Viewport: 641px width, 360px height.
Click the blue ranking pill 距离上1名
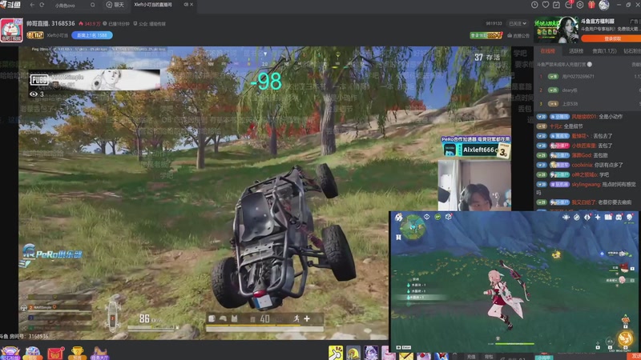pyautogui.click(x=92, y=35)
